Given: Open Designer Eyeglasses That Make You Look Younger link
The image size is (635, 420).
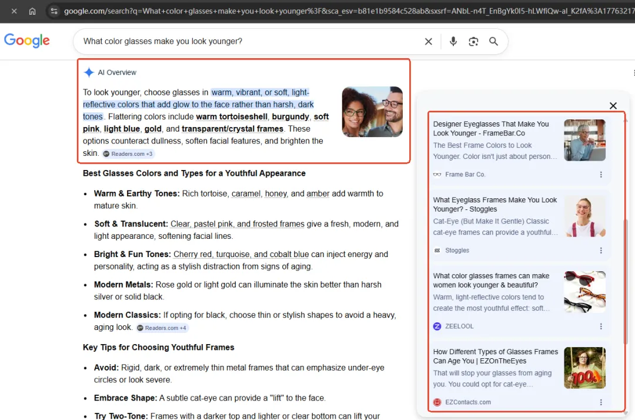Looking at the screenshot, I should (491, 129).
